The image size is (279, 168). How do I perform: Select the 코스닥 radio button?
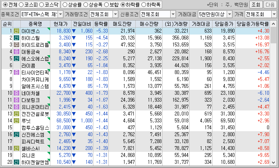click(41, 5)
